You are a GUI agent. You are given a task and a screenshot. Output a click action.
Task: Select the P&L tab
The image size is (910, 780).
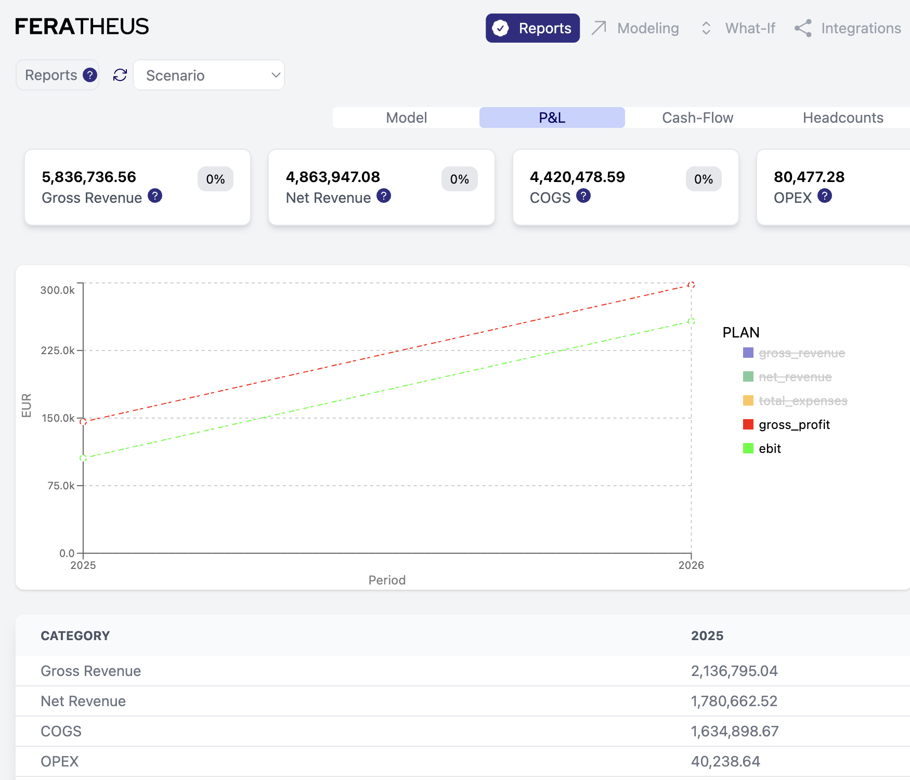click(552, 118)
